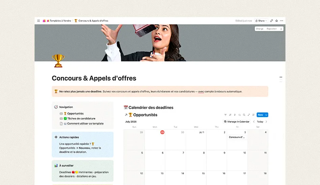The height and width of the screenshot is (185, 320).
Task: Click the callout text Ne ratez plus jamais une deadline
Action: click(81, 91)
